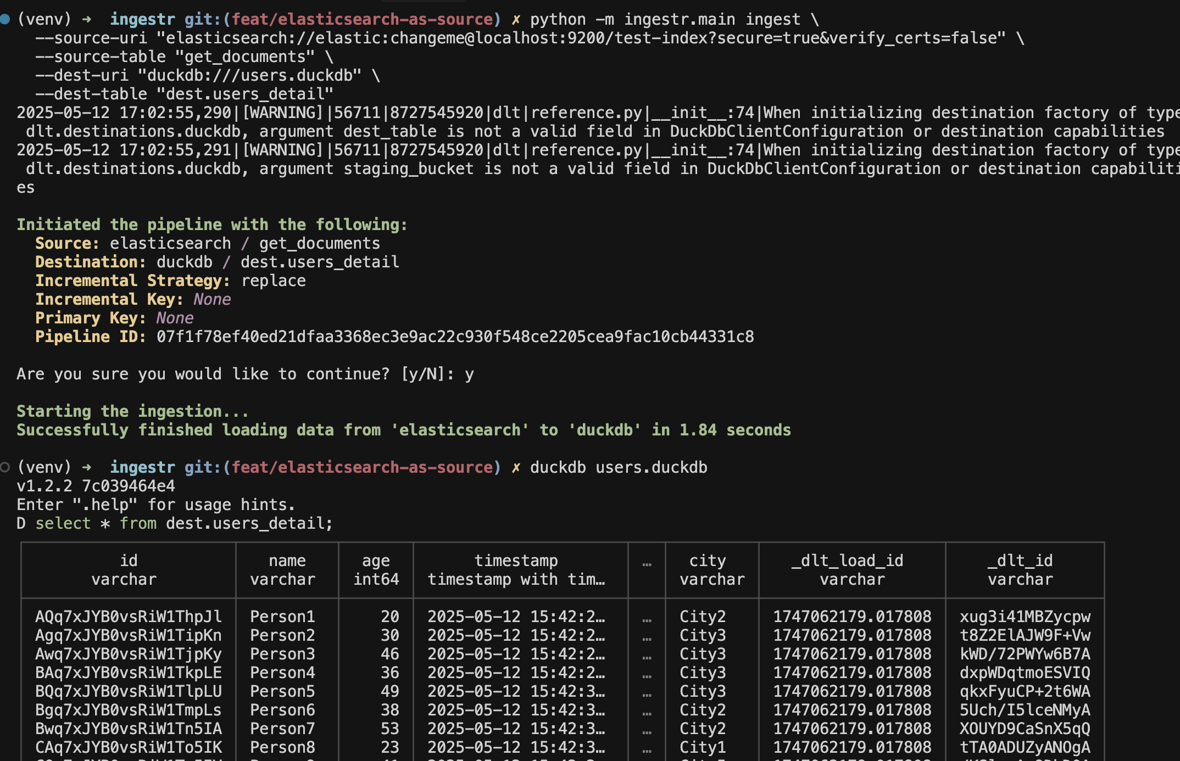Click the Person8 name cell
This screenshot has width=1180, height=761.
point(283,747)
